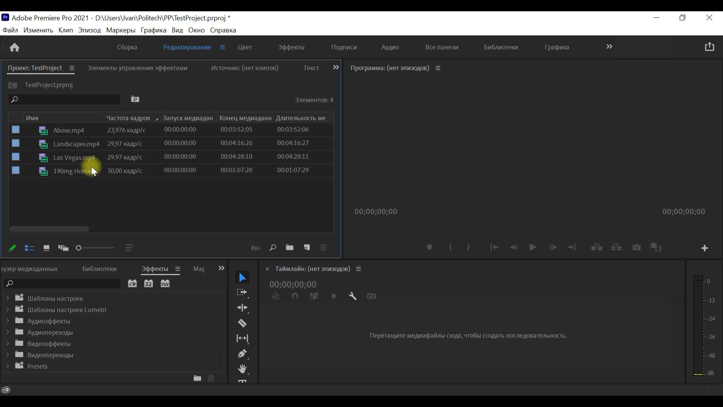Toggle Linked Selection in the timeline
Screen dimensions: 723x407
click(314, 296)
